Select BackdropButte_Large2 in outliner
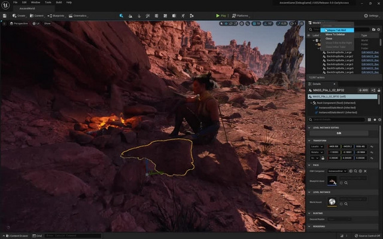The width and height of the screenshot is (383, 239). (x=340, y=56)
